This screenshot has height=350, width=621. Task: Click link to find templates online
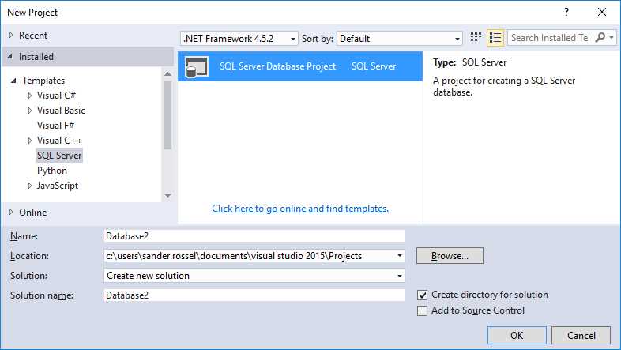click(x=300, y=209)
